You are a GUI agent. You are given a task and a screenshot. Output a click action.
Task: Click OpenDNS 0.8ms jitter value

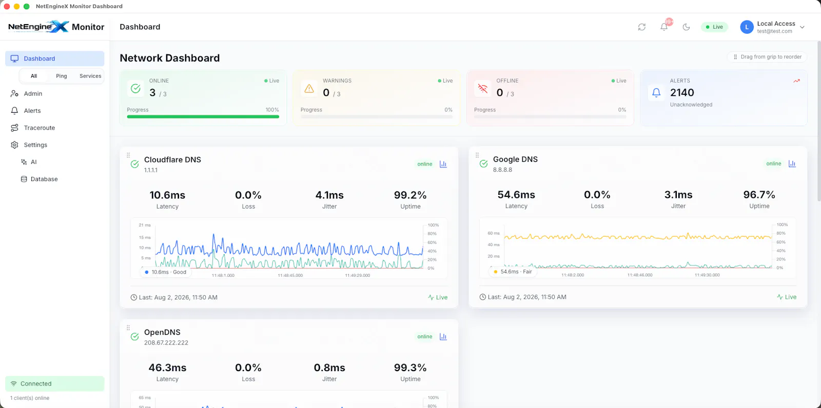[x=329, y=368]
